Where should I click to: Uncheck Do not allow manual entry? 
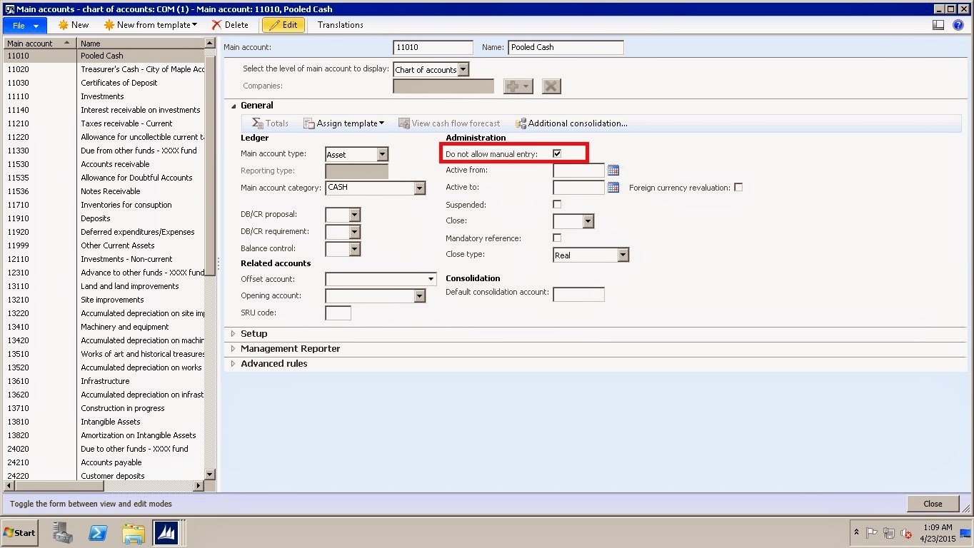557,153
